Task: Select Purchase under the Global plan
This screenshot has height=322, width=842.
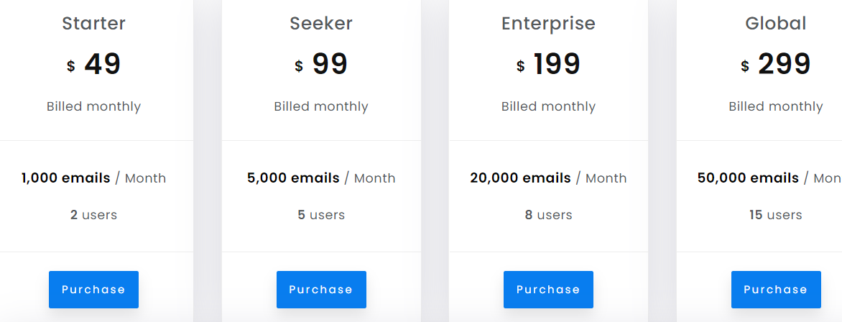Action: [776, 289]
